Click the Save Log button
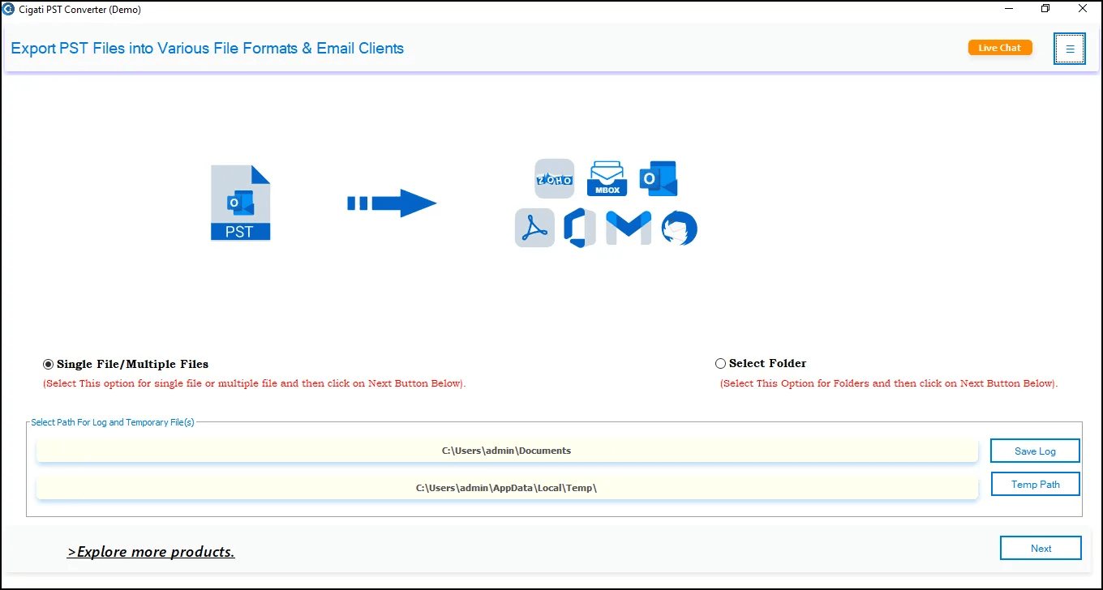 1035,451
